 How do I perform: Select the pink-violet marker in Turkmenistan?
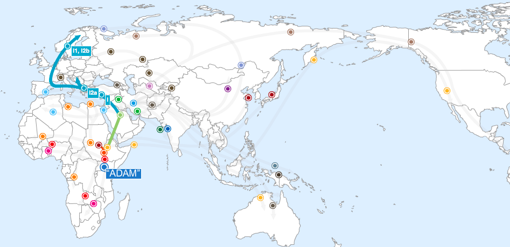(x=149, y=86)
